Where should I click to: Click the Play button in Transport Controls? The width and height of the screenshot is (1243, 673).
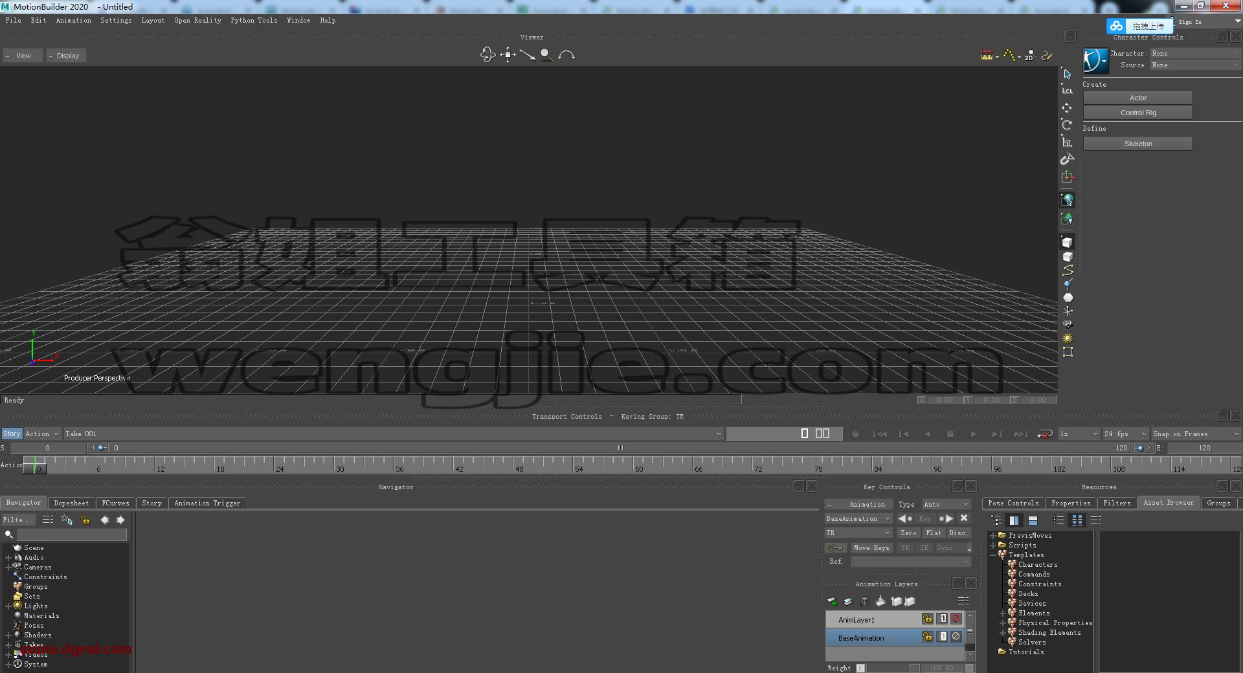pos(973,434)
